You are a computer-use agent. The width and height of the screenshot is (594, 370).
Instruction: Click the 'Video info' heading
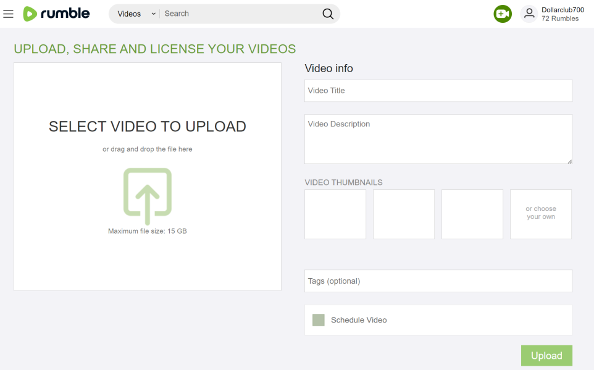329,68
